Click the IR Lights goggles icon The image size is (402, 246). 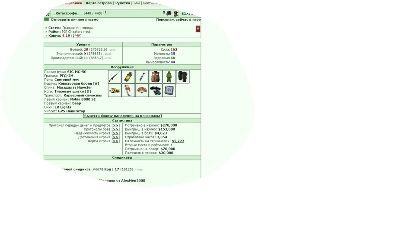[155, 90]
